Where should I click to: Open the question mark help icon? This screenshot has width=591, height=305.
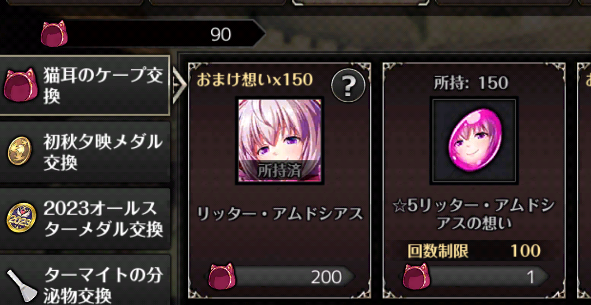pyautogui.click(x=348, y=86)
